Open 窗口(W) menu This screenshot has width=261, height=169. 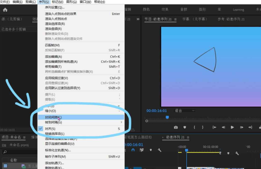point(85,2)
